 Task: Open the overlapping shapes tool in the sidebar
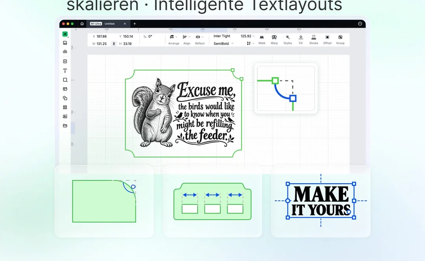tap(65, 98)
